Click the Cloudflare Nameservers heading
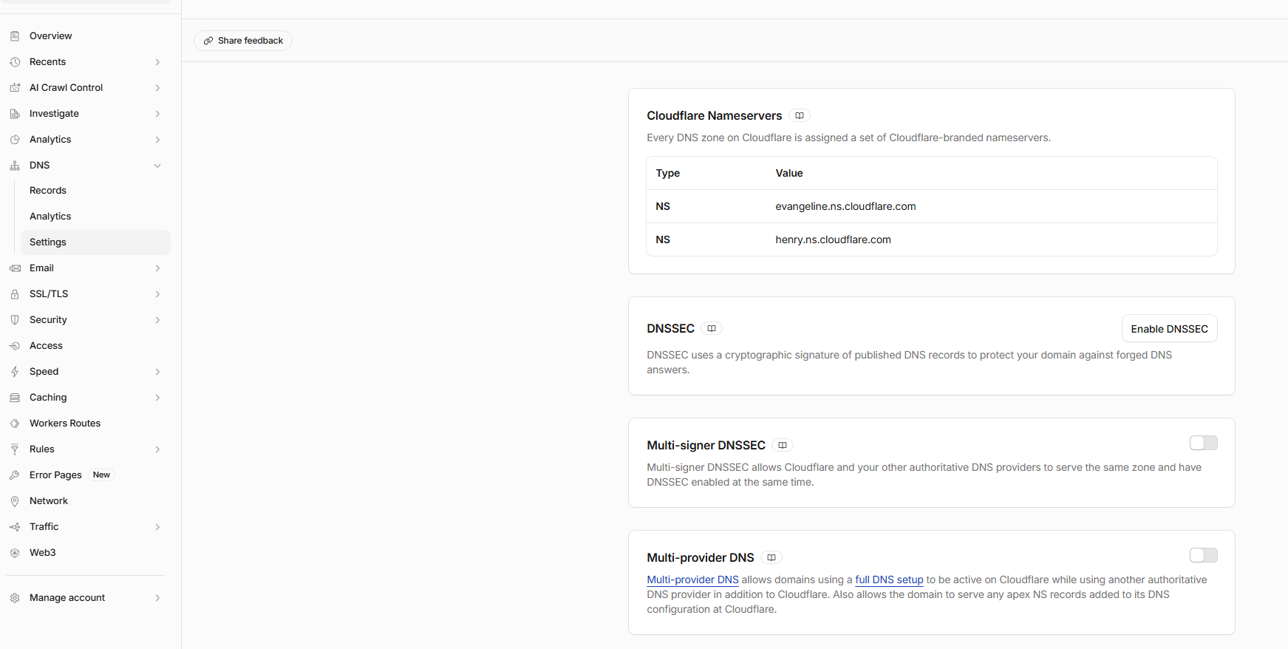 [x=714, y=116]
